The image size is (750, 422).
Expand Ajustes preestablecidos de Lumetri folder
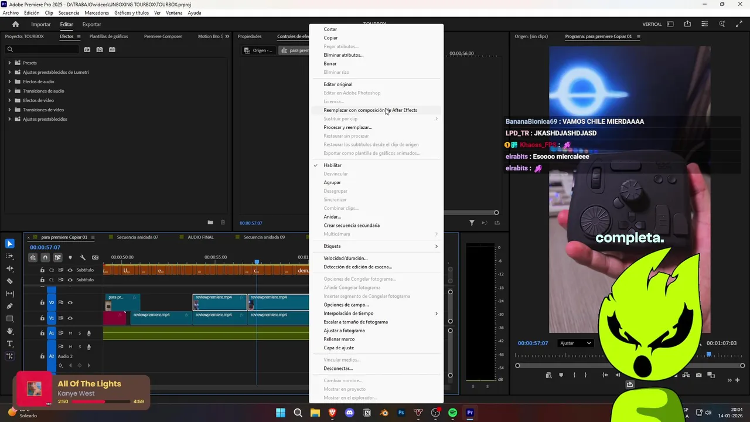(x=9, y=72)
